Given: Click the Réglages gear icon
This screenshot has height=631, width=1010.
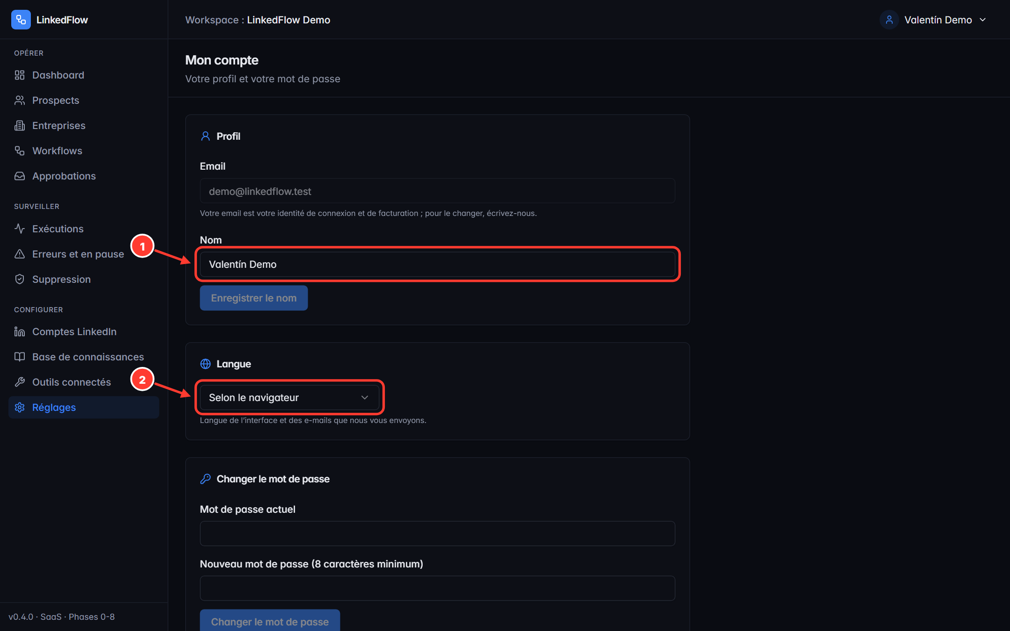Looking at the screenshot, I should coord(20,408).
